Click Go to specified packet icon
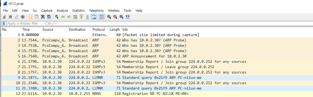Screen dimensions: 313x97 75,17
